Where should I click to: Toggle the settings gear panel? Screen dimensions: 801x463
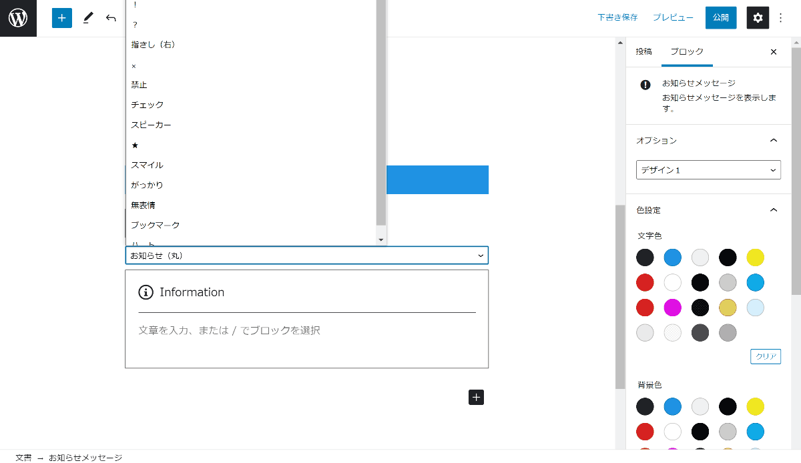(x=758, y=18)
